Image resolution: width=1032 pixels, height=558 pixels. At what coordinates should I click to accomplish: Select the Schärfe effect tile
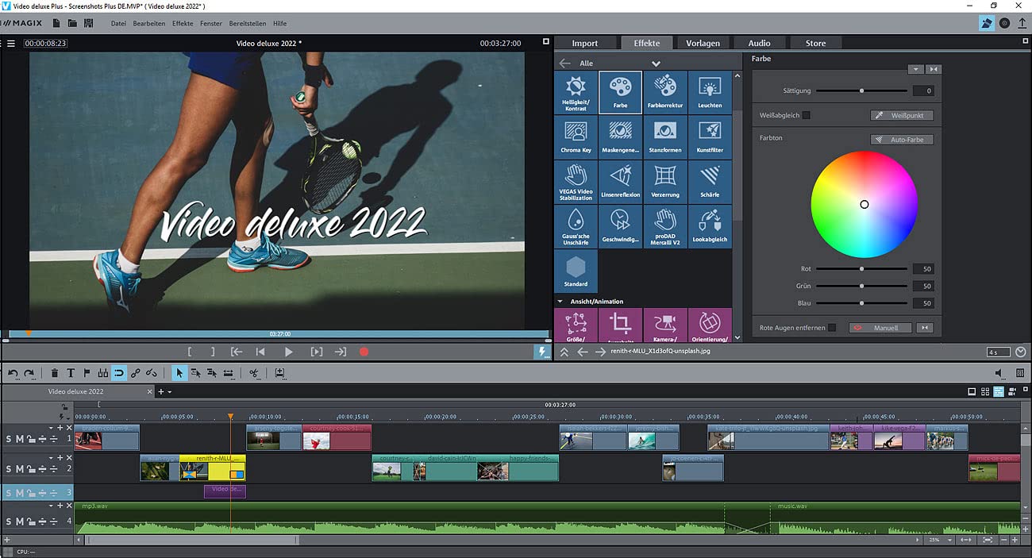point(710,182)
